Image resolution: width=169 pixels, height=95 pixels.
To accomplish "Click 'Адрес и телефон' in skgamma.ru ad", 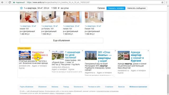I will pos(104,73).
